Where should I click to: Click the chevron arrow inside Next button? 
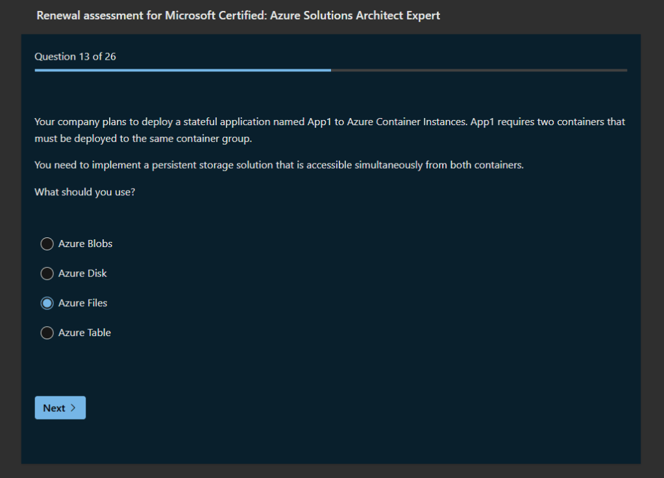[x=73, y=408]
